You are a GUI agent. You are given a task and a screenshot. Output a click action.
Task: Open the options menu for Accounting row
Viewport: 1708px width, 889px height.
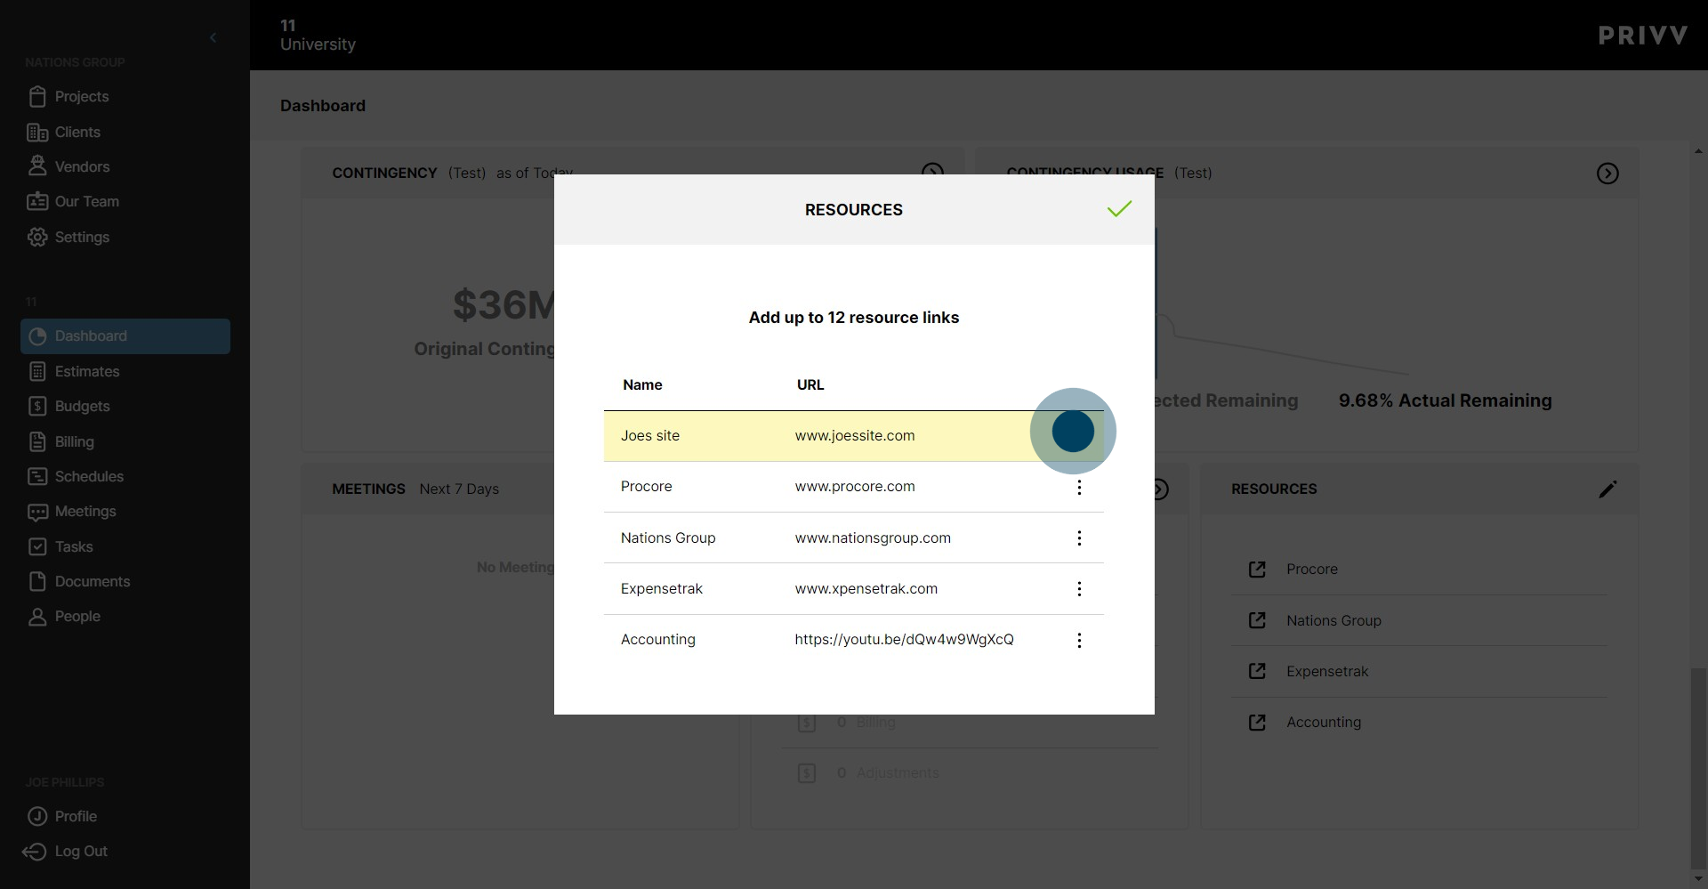click(1079, 641)
